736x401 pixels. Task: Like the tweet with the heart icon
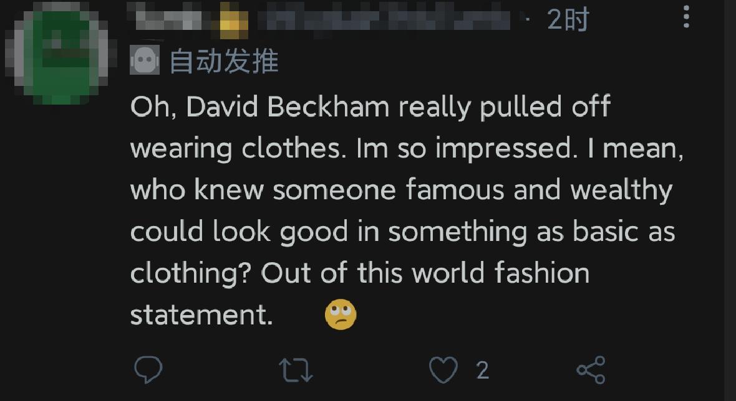coord(443,370)
